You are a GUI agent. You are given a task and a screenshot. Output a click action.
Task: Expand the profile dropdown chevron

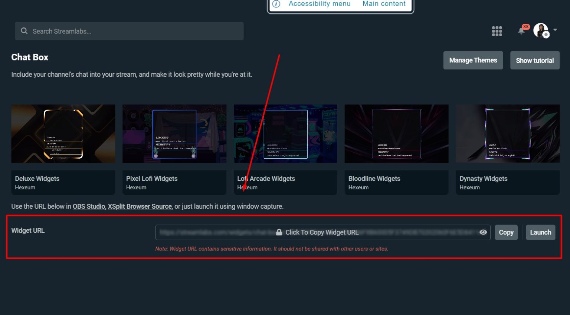[555, 29]
